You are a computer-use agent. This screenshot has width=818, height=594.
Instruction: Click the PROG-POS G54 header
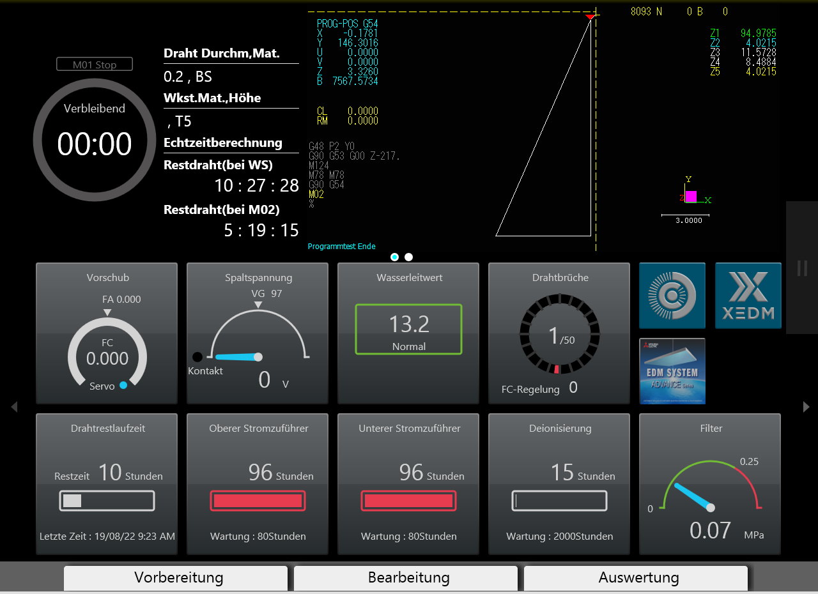coord(348,24)
